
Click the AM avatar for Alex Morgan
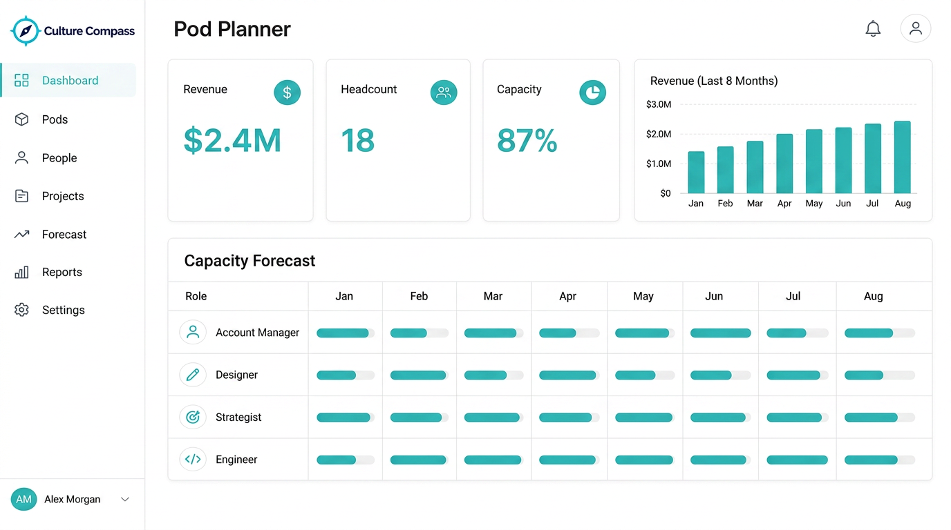(23, 499)
